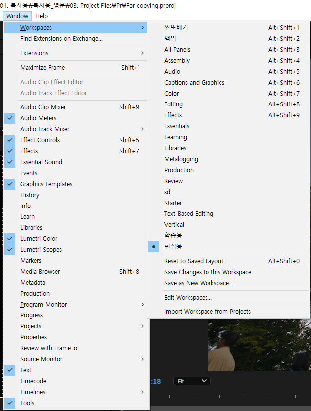
Task: Toggle Effect Controls panel checkmark
Action: (x=76, y=140)
